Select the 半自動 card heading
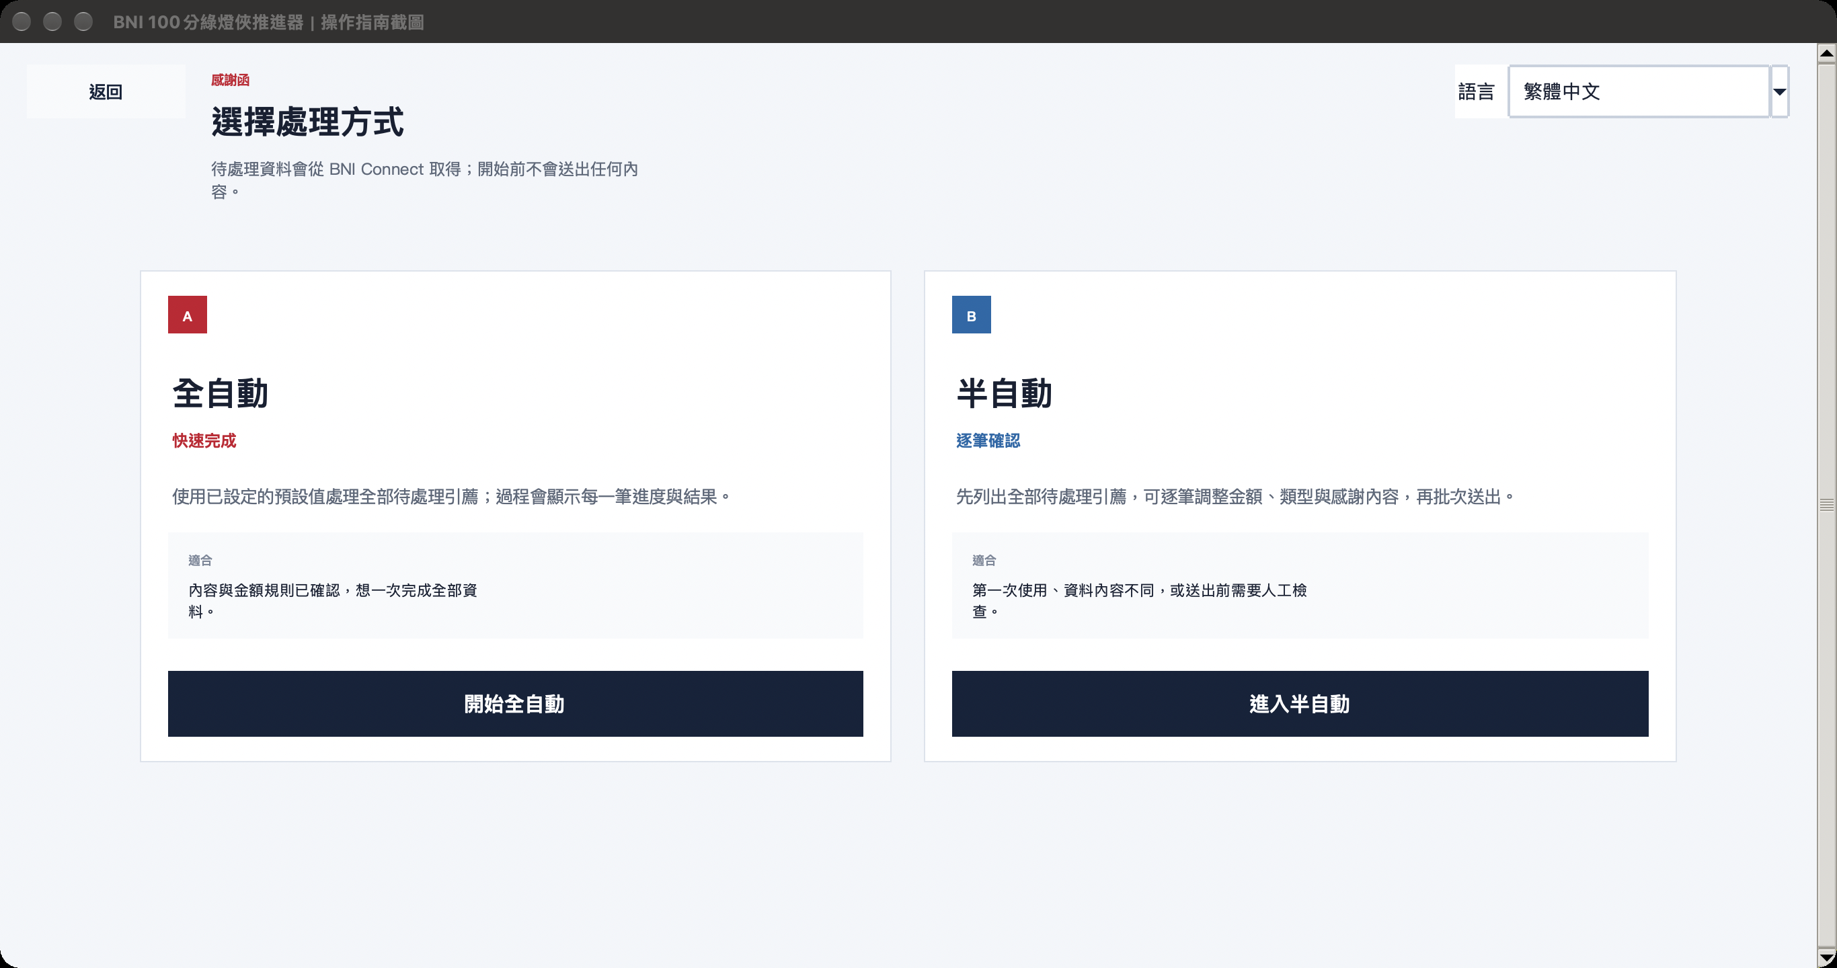This screenshot has width=1837, height=968. [1004, 393]
